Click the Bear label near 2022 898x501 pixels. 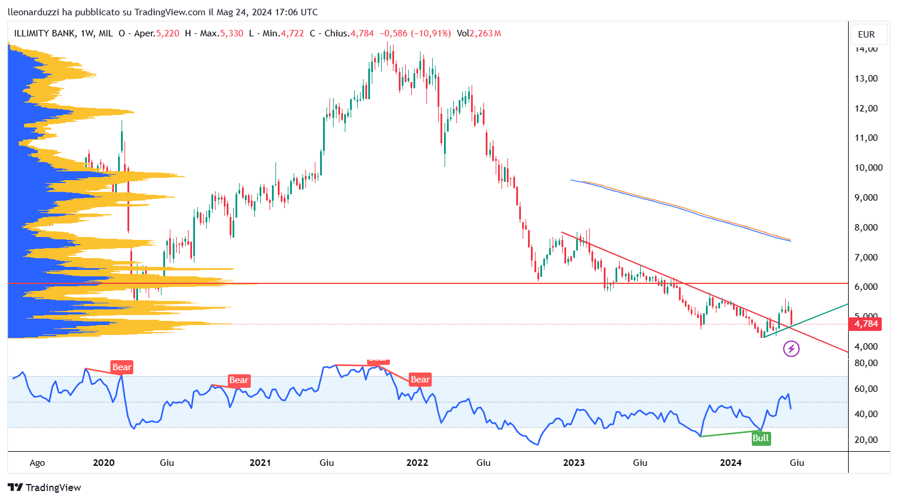tap(420, 380)
